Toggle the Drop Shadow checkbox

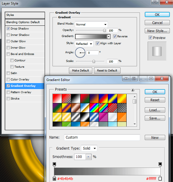[8, 28]
